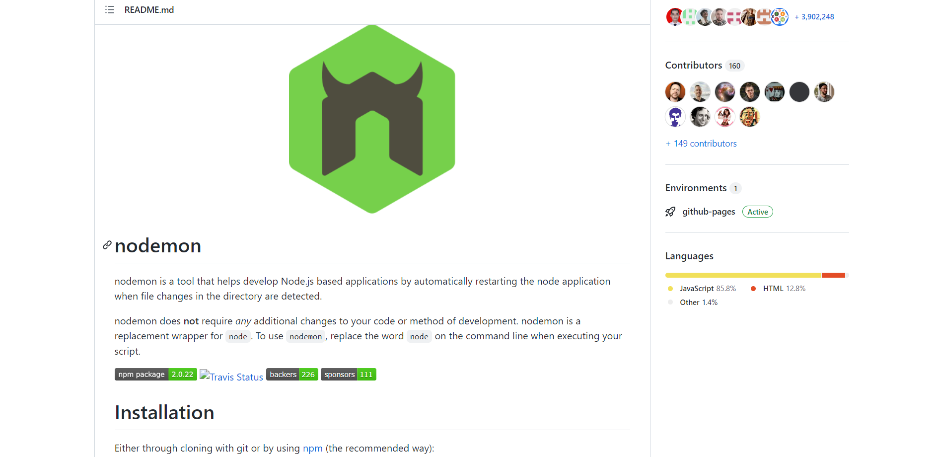Follow the npm link in Installation section

313,448
